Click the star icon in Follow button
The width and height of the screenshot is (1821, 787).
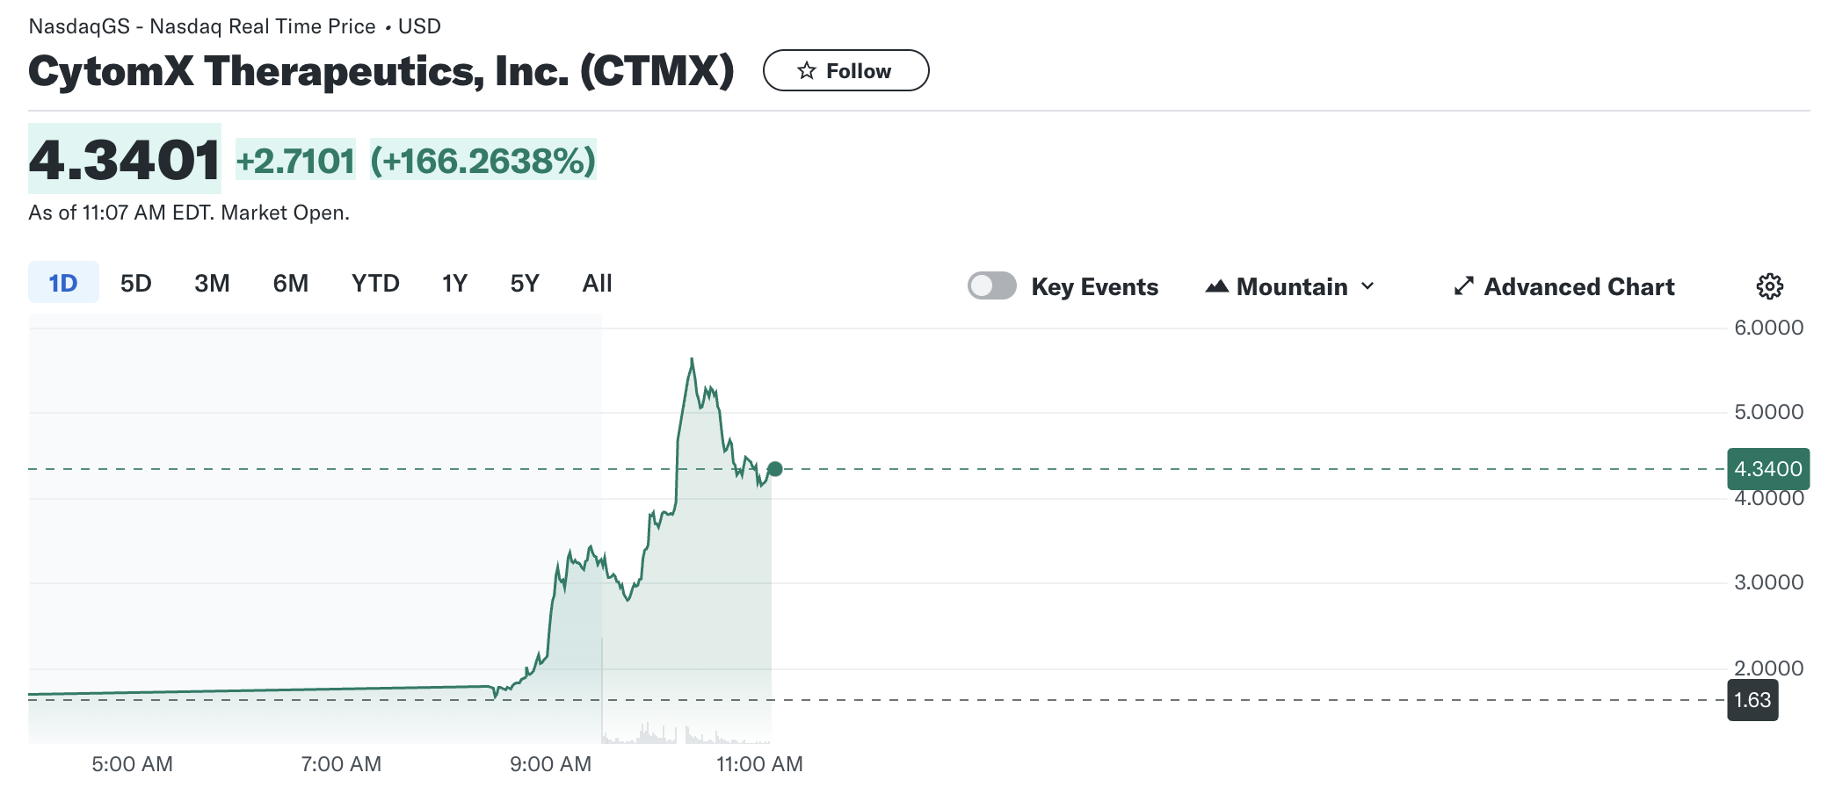(807, 71)
